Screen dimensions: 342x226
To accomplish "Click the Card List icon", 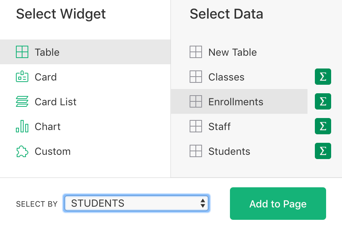I will click(21, 101).
